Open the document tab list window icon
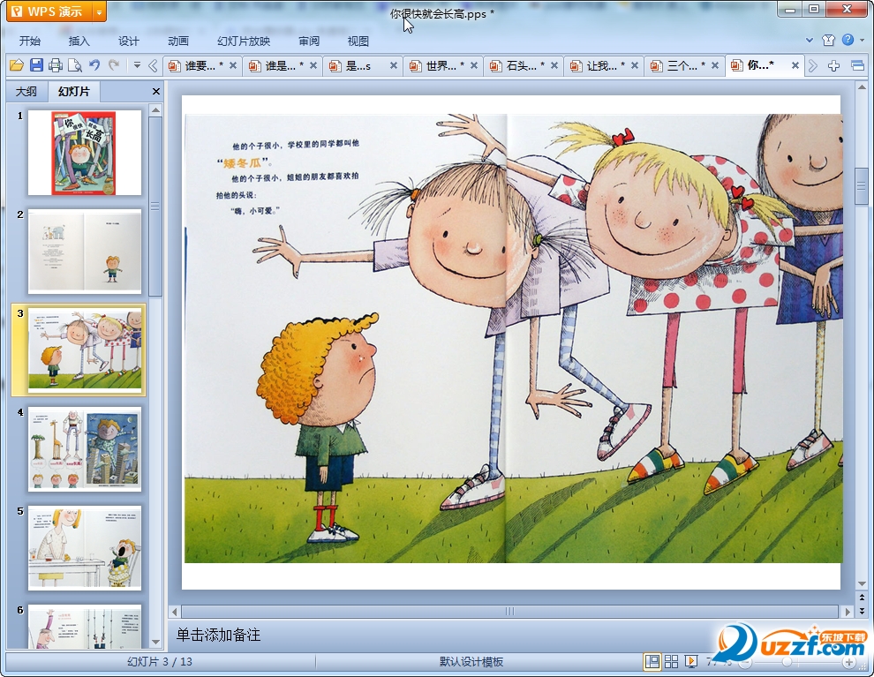 click(857, 65)
